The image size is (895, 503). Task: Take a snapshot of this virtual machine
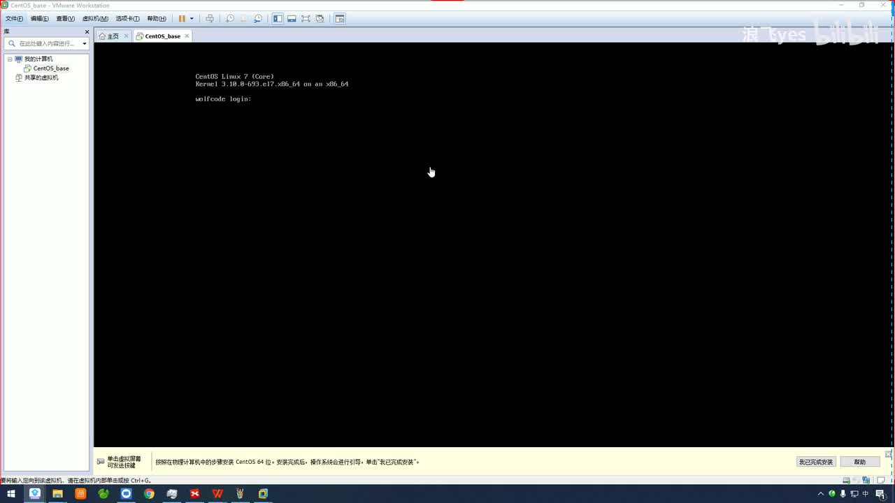tap(229, 19)
